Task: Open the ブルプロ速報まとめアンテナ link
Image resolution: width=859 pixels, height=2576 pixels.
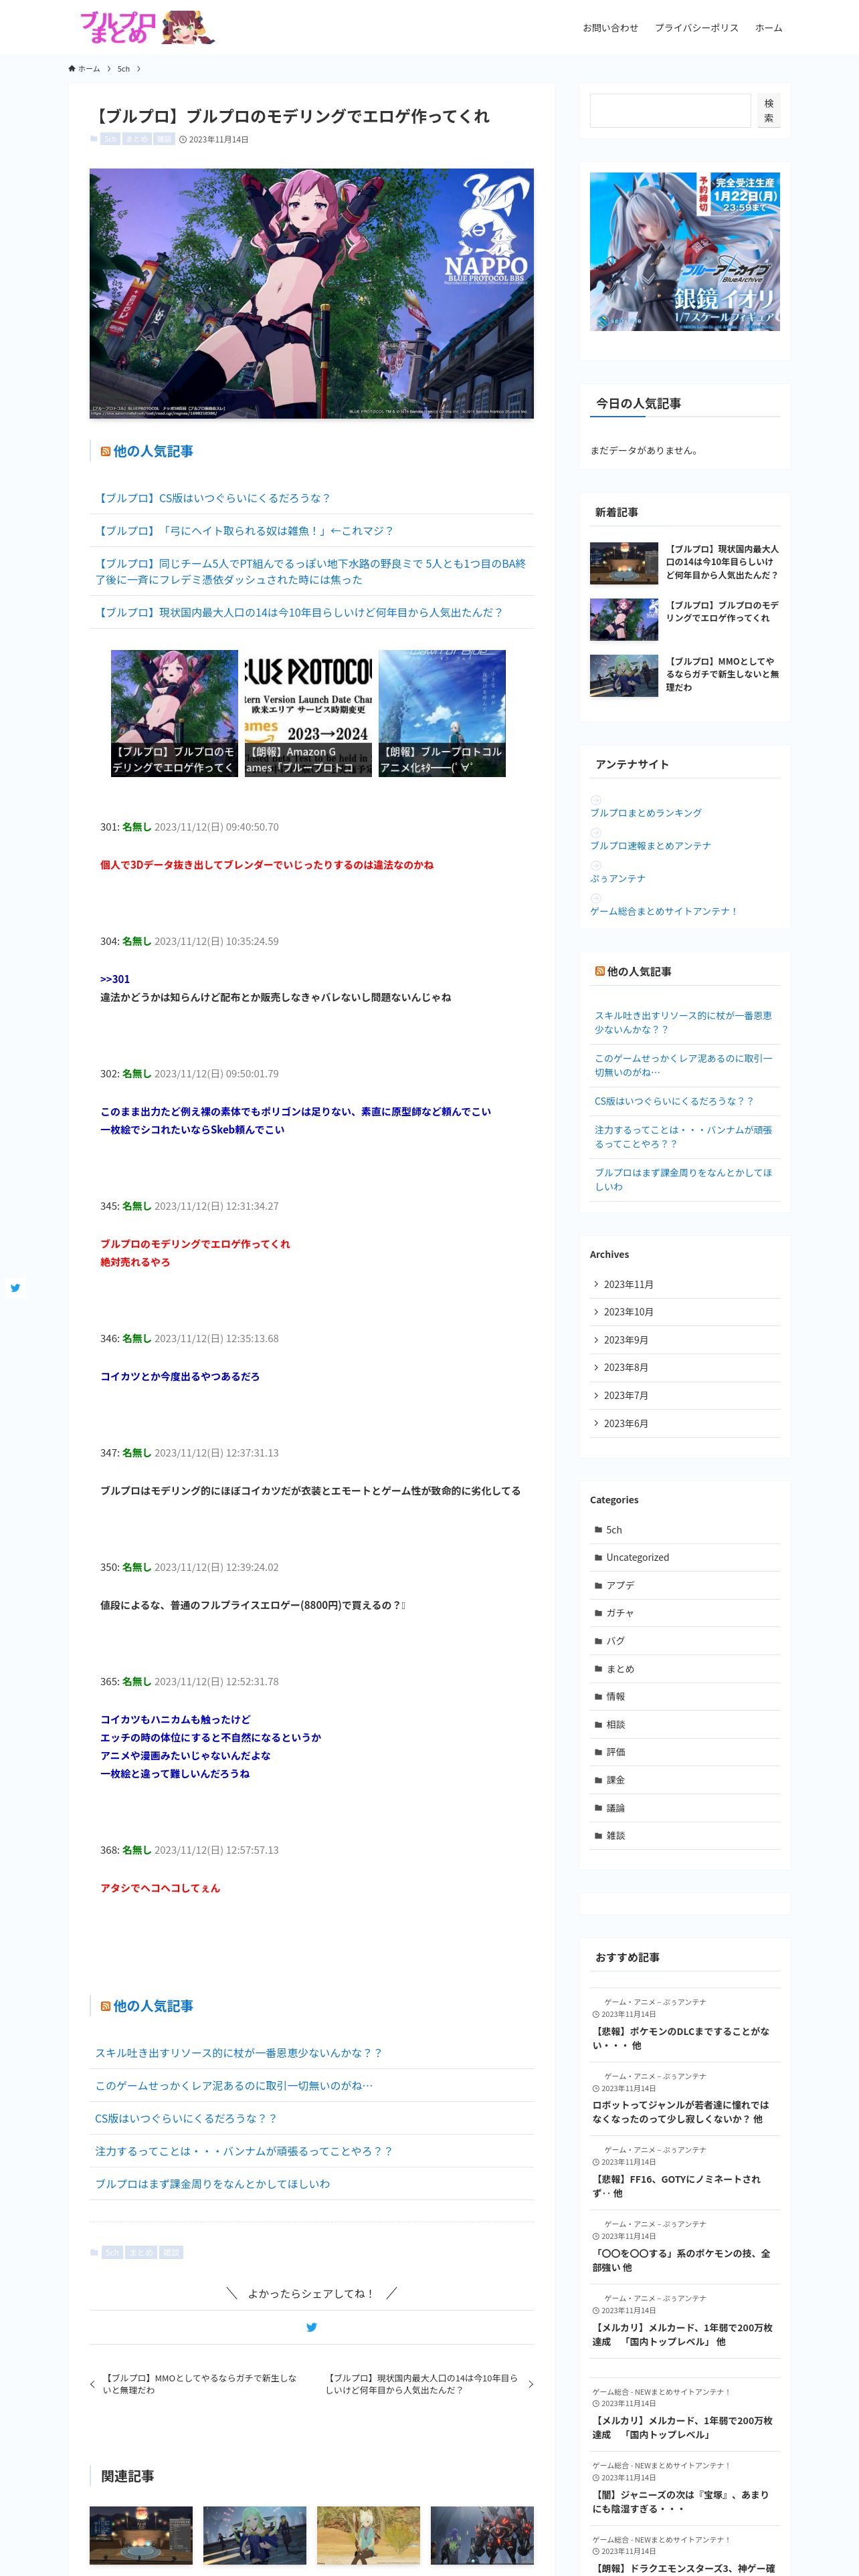Action: [x=650, y=846]
